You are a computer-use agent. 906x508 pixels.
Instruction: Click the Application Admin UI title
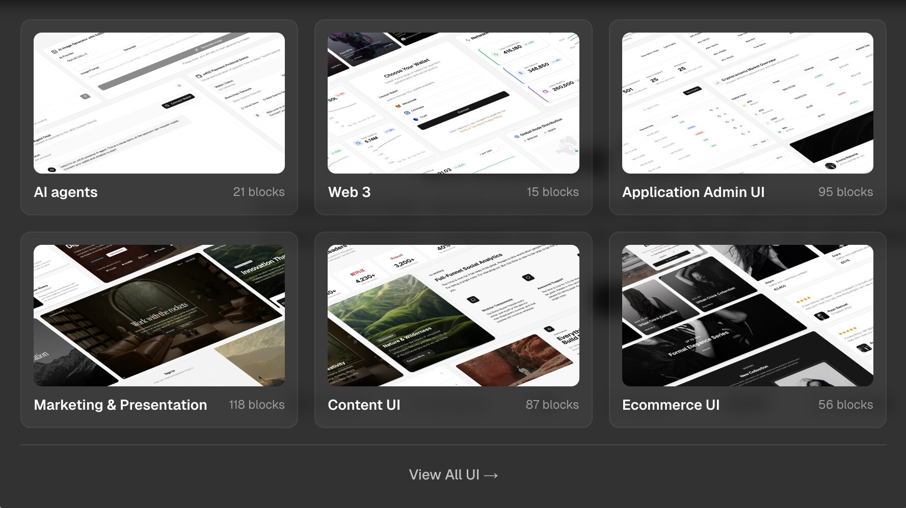pos(694,192)
